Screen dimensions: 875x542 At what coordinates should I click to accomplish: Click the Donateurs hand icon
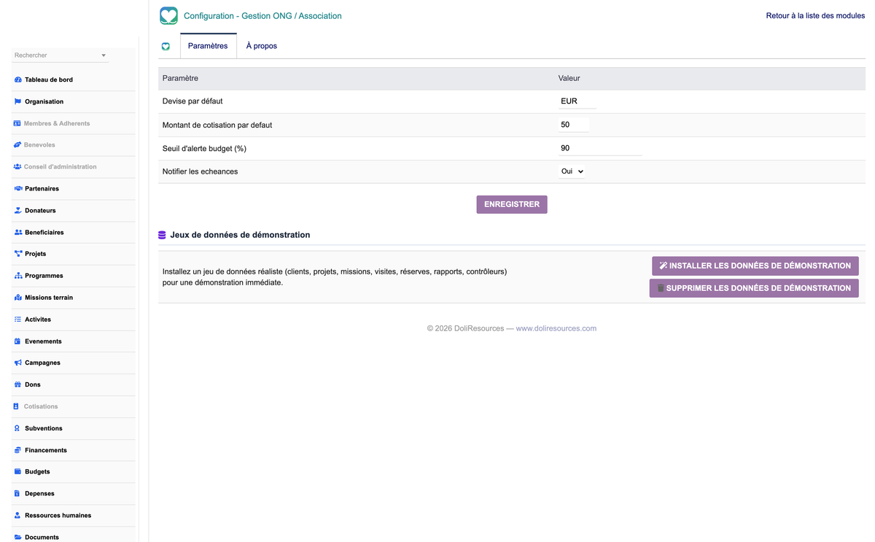click(x=18, y=210)
